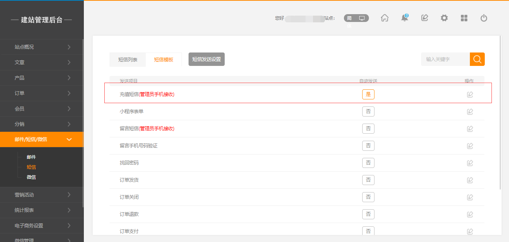Open 短信发送设置 button
The height and width of the screenshot is (242, 509).
point(206,59)
